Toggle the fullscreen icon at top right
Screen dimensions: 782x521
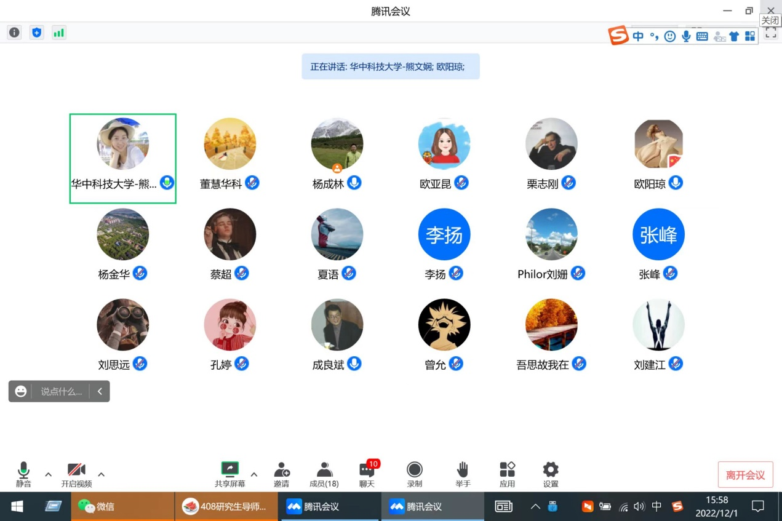[x=771, y=34]
